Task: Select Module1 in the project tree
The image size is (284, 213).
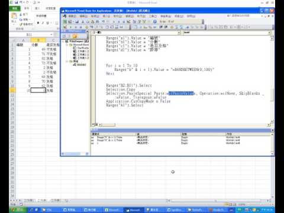Action: tap(80, 64)
